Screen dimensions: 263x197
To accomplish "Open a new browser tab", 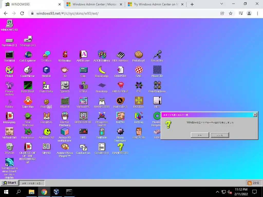I will click(x=192, y=4).
